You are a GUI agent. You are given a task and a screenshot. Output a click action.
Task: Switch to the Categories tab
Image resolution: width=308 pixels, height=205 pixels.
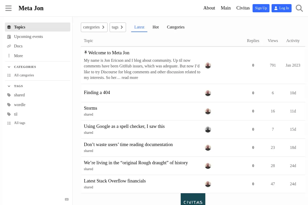click(176, 27)
